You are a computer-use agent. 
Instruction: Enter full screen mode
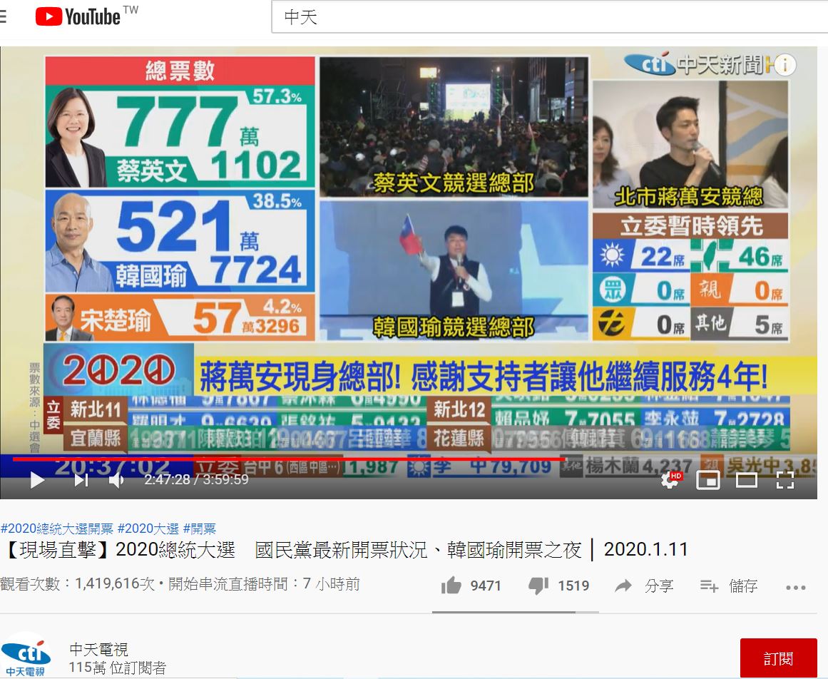[785, 480]
